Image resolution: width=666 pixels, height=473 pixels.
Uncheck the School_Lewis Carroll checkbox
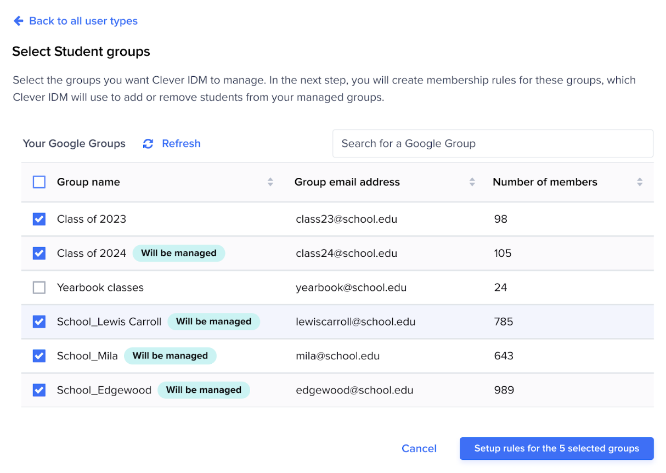[x=39, y=322]
